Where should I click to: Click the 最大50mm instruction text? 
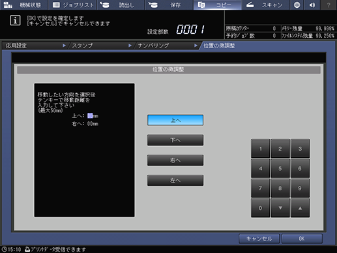[50, 111]
